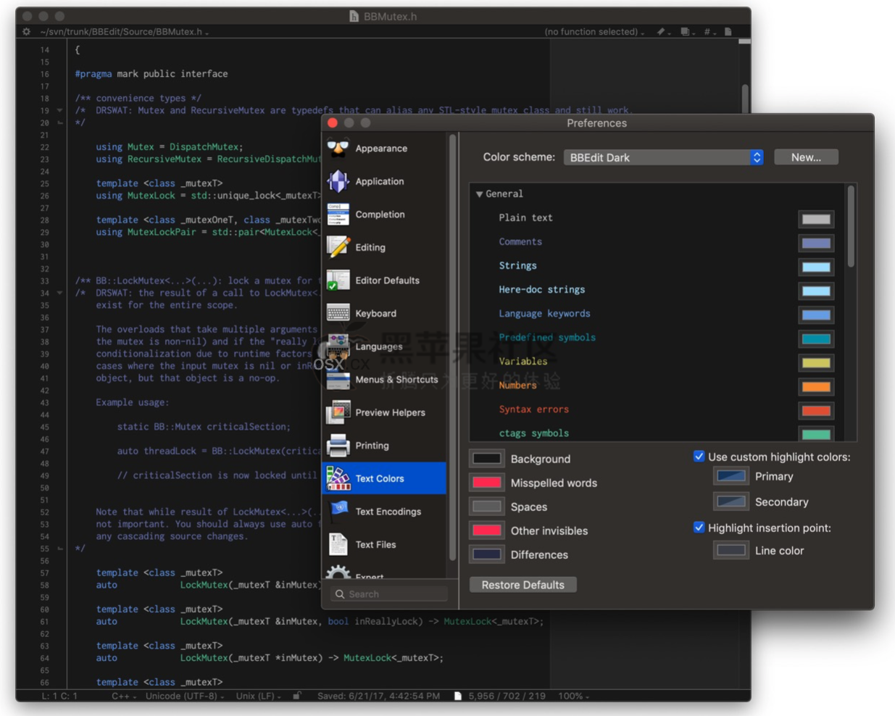The width and height of the screenshot is (895, 716).
Task: Open the jump marks # menu
Action: [709, 32]
